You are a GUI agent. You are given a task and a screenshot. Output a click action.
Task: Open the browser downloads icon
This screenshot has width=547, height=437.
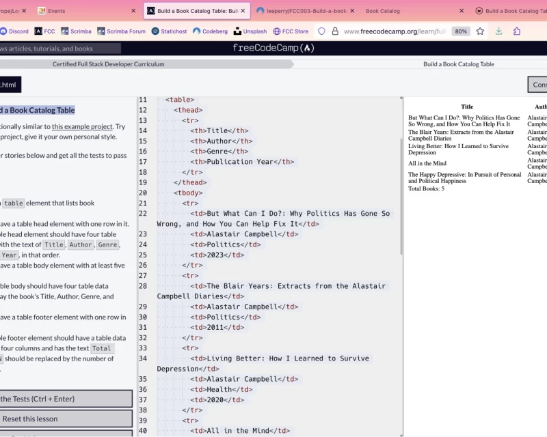(499, 31)
